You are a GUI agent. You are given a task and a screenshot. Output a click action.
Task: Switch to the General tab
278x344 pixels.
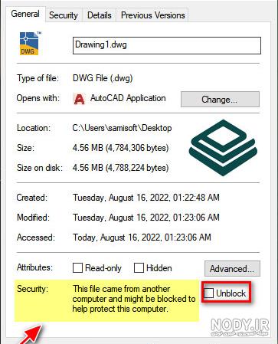click(25, 14)
